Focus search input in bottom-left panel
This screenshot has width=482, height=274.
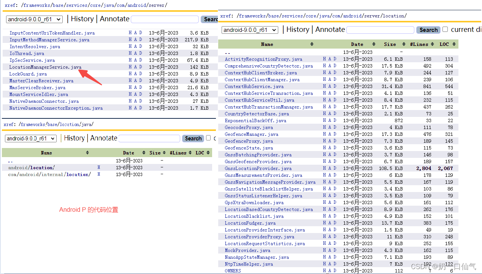tap(149, 139)
